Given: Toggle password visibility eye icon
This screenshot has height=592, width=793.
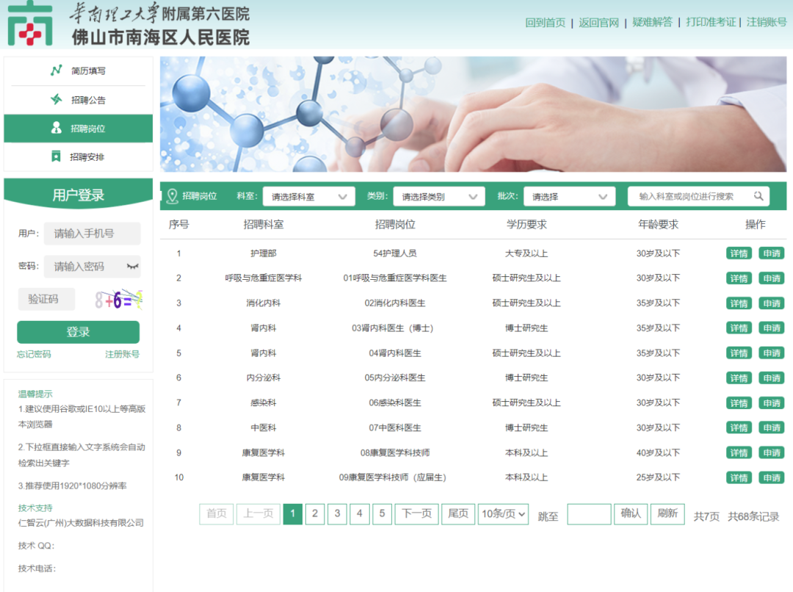Looking at the screenshot, I should 133,266.
